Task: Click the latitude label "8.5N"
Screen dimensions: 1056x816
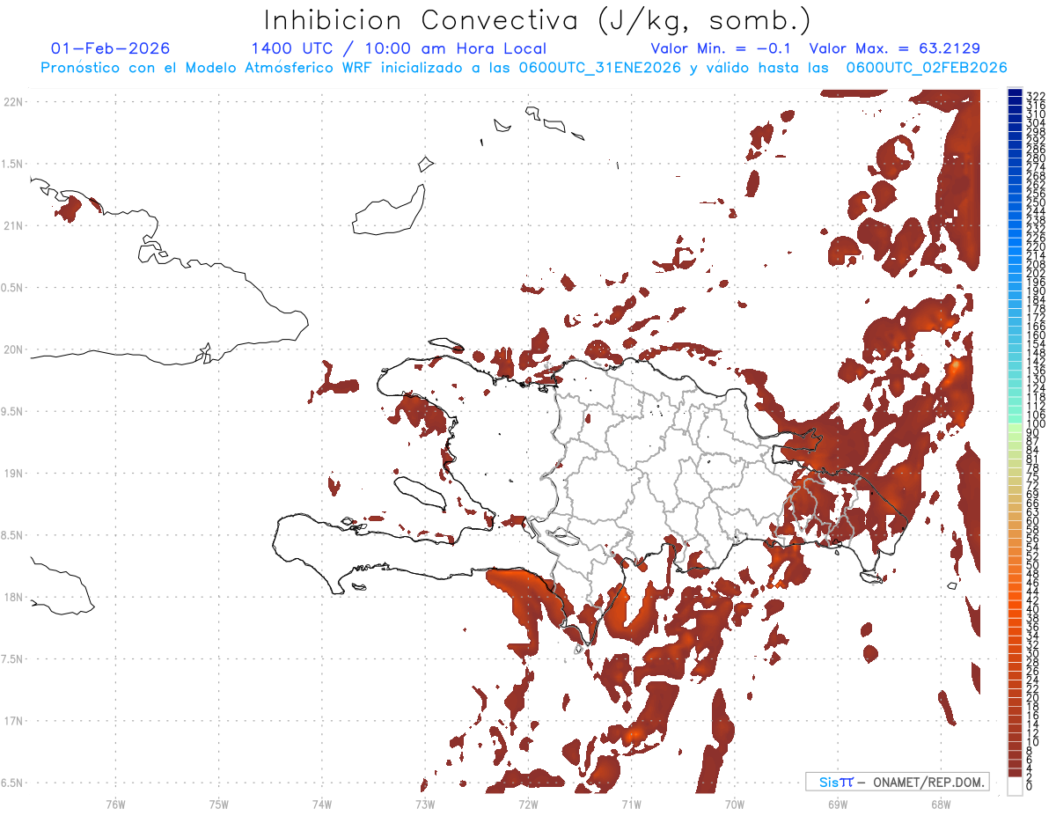Action: pyautogui.click(x=11, y=535)
